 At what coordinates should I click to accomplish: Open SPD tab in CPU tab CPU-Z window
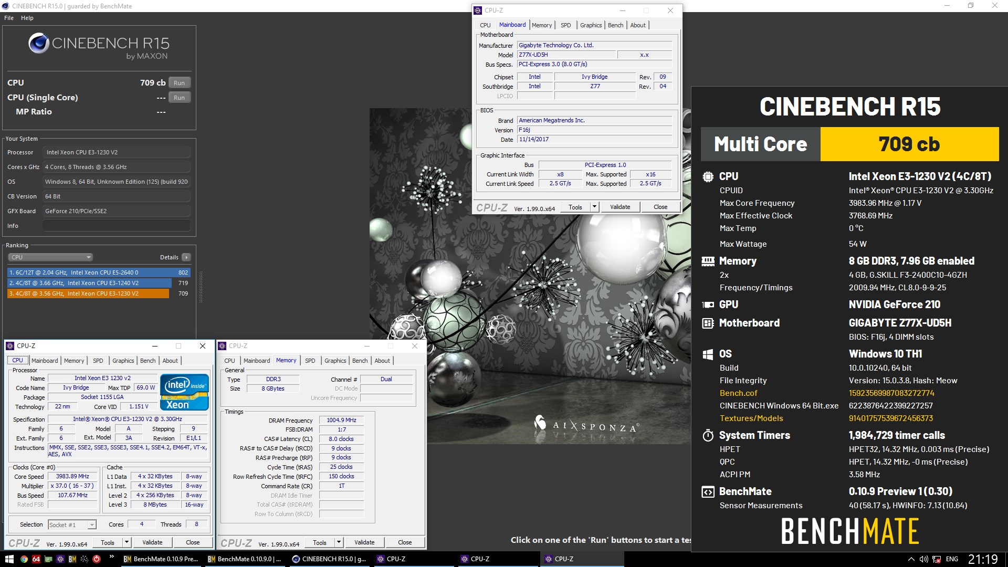pos(98,361)
